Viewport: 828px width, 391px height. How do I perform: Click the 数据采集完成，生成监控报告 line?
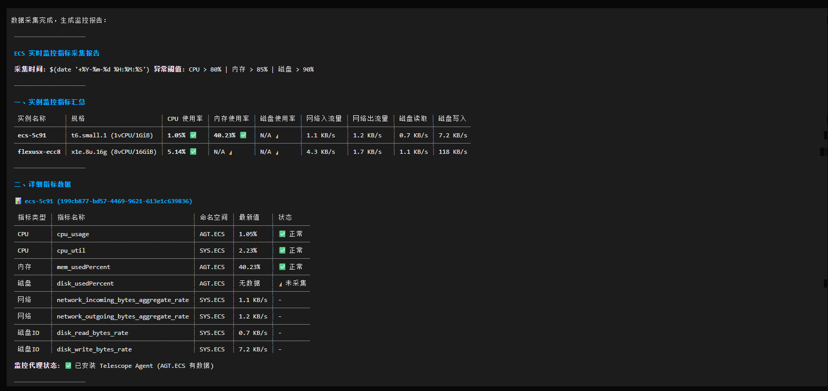59,21
